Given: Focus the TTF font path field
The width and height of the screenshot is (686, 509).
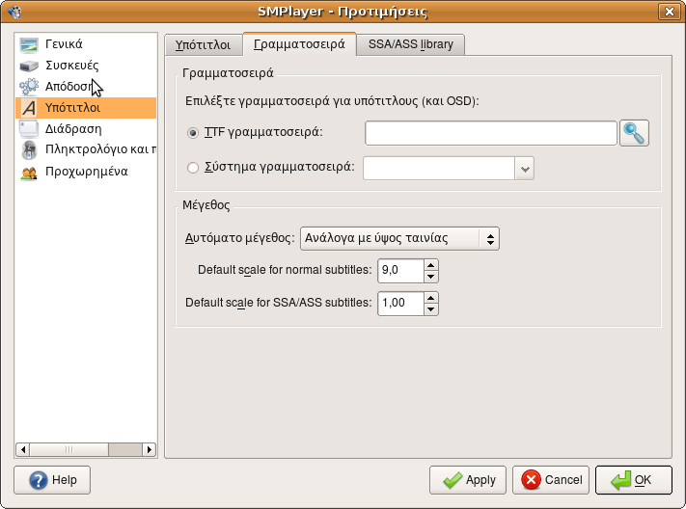Looking at the screenshot, I should coord(491,133).
